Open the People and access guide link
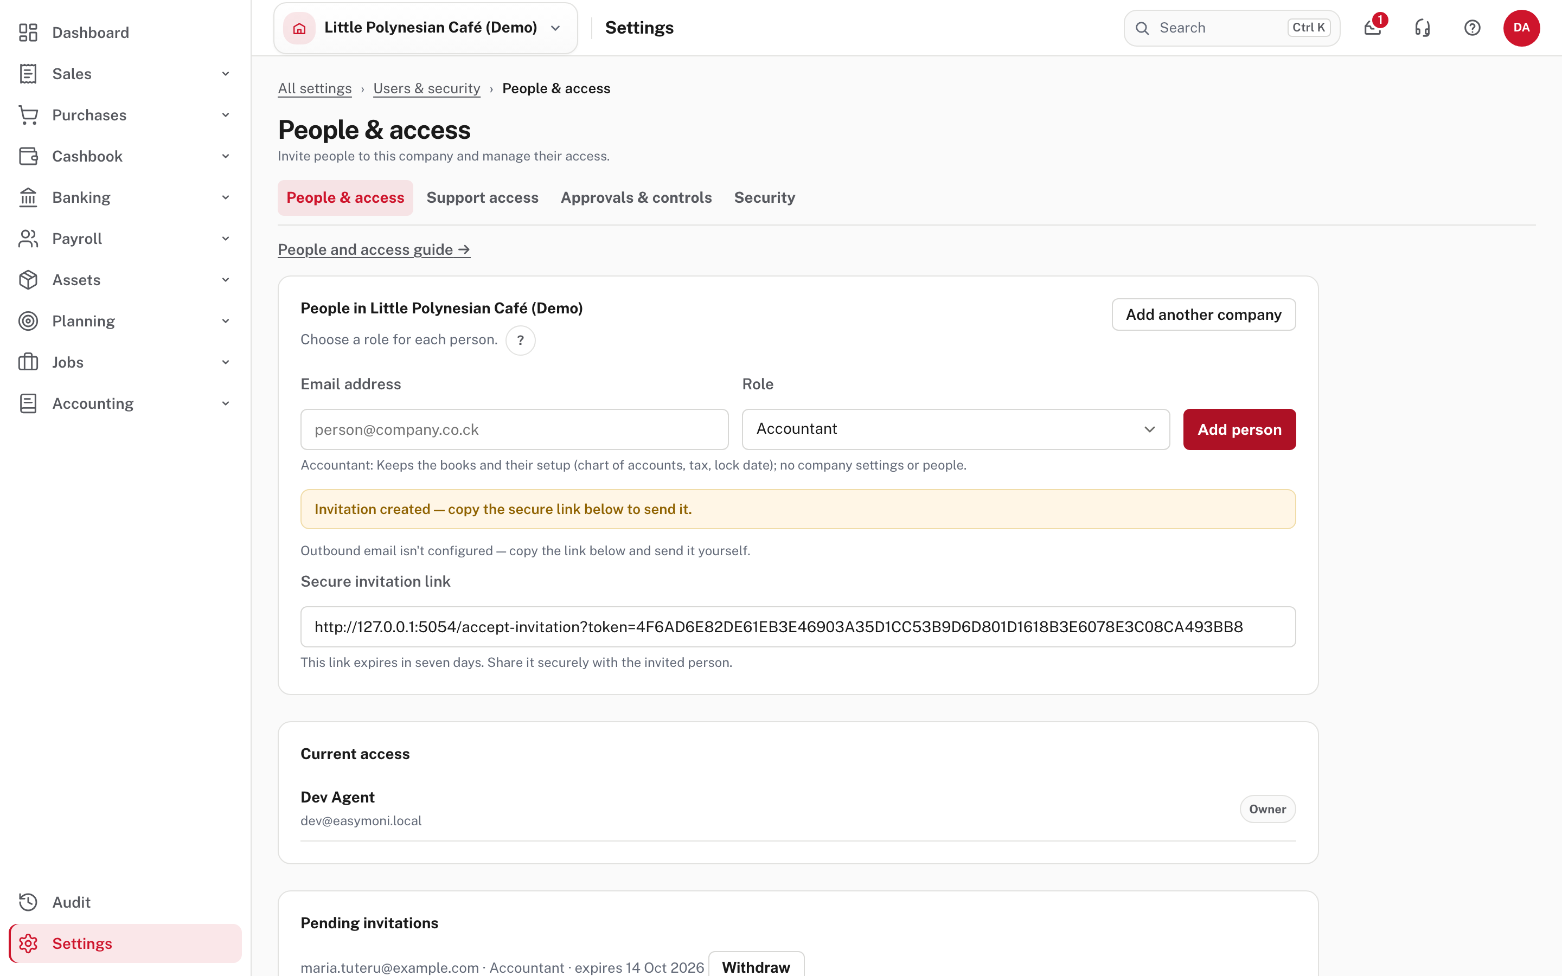The width and height of the screenshot is (1562, 976). [x=374, y=250]
